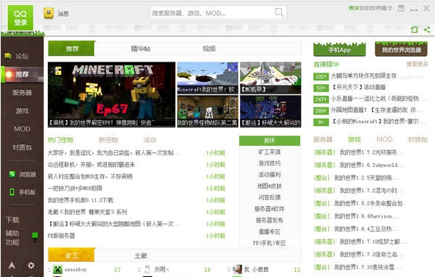Click the green QQ登录 login button
Image resolution: width=435 pixels, height=277 pixels.
[20, 17]
